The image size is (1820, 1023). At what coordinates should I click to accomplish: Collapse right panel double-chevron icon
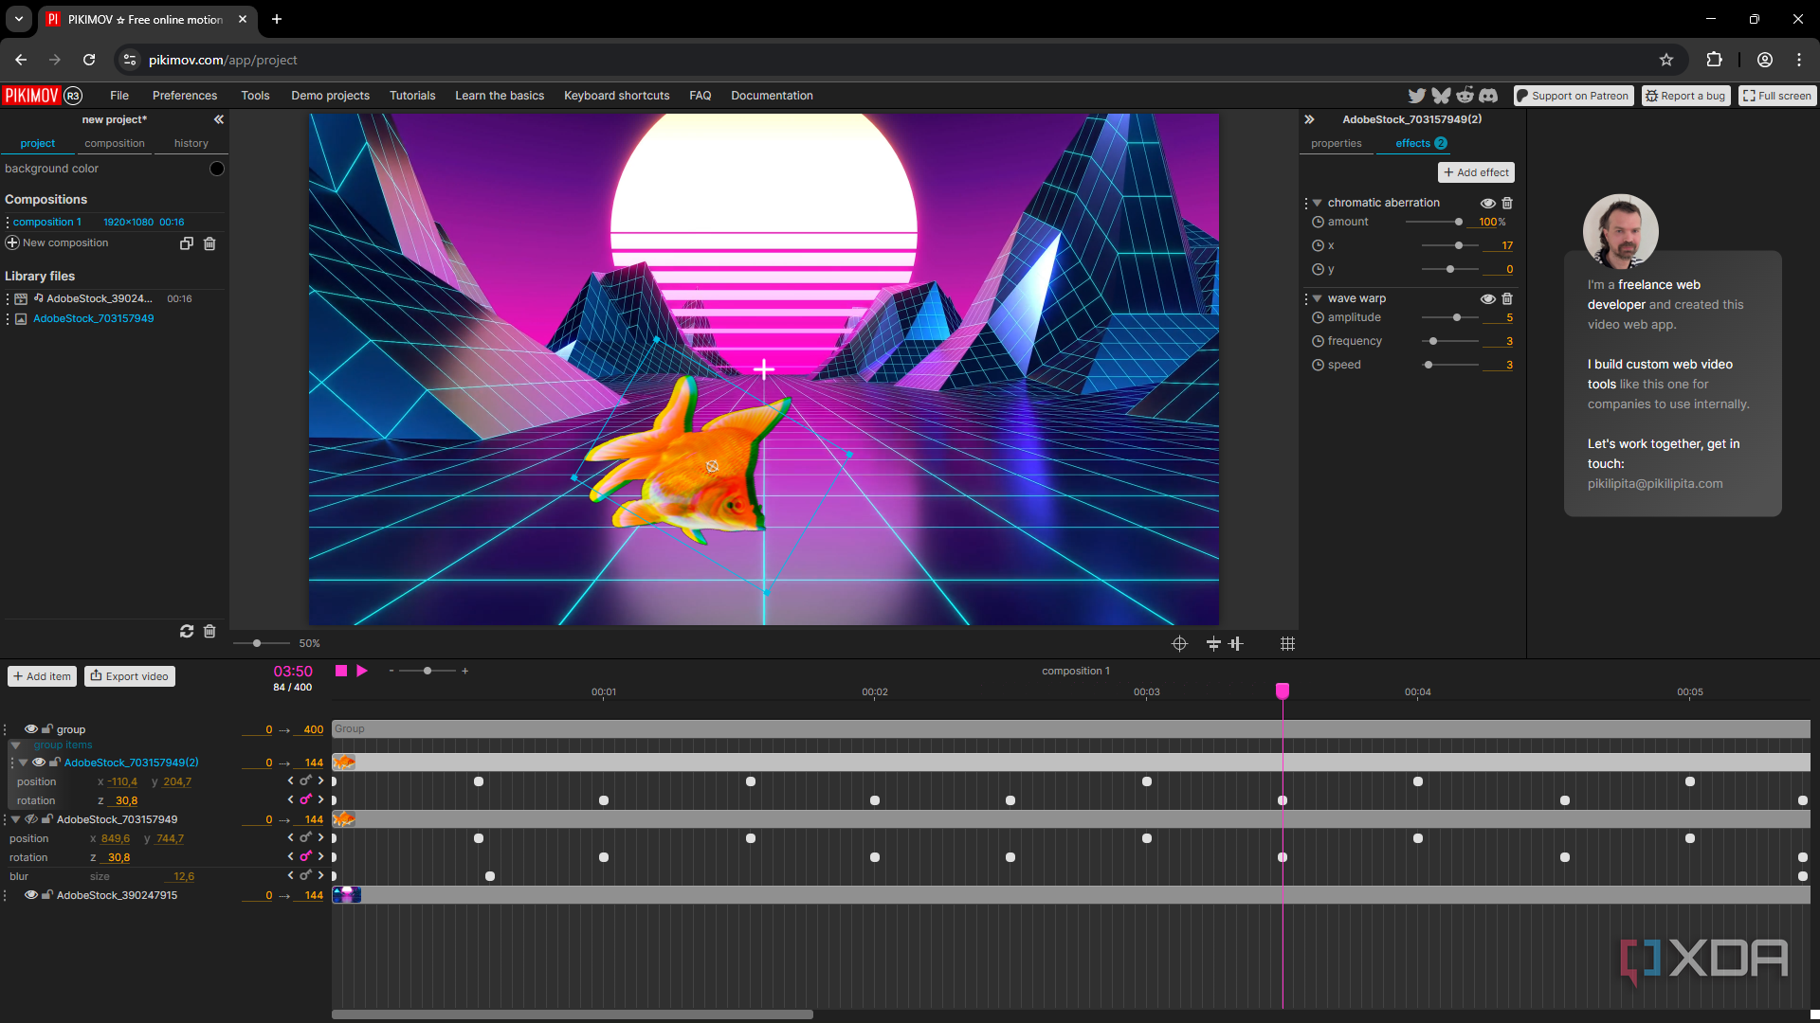coord(1309,119)
